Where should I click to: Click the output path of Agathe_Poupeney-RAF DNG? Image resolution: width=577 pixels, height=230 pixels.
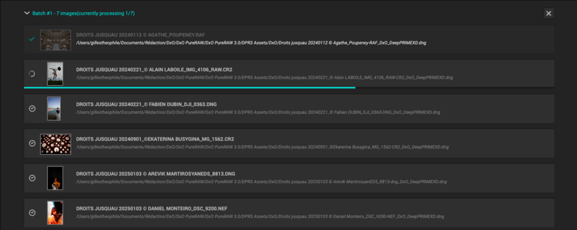251,43
